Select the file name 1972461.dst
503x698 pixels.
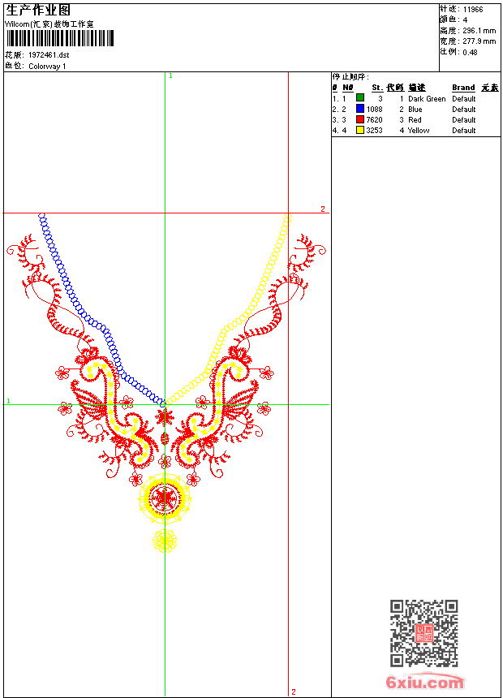tap(49, 55)
